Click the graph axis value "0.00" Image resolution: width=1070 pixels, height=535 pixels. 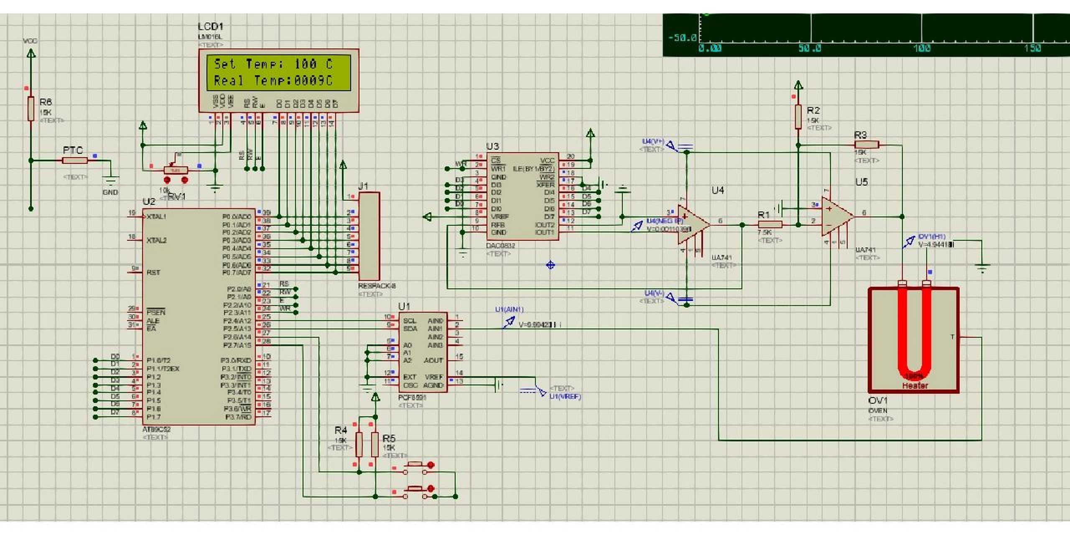(710, 48)
